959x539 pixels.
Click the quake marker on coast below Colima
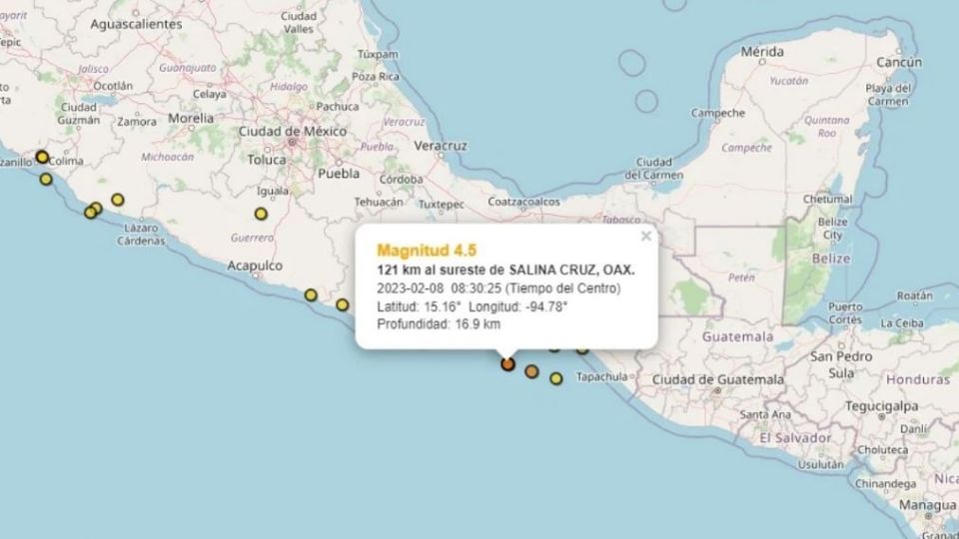[x=46, y=180]
